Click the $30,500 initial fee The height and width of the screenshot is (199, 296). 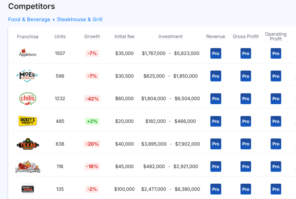[x=124, y=76]
